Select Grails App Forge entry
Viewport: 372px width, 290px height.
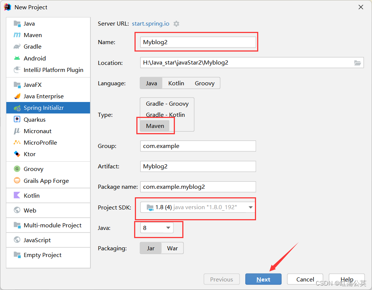tap(48, 181)
